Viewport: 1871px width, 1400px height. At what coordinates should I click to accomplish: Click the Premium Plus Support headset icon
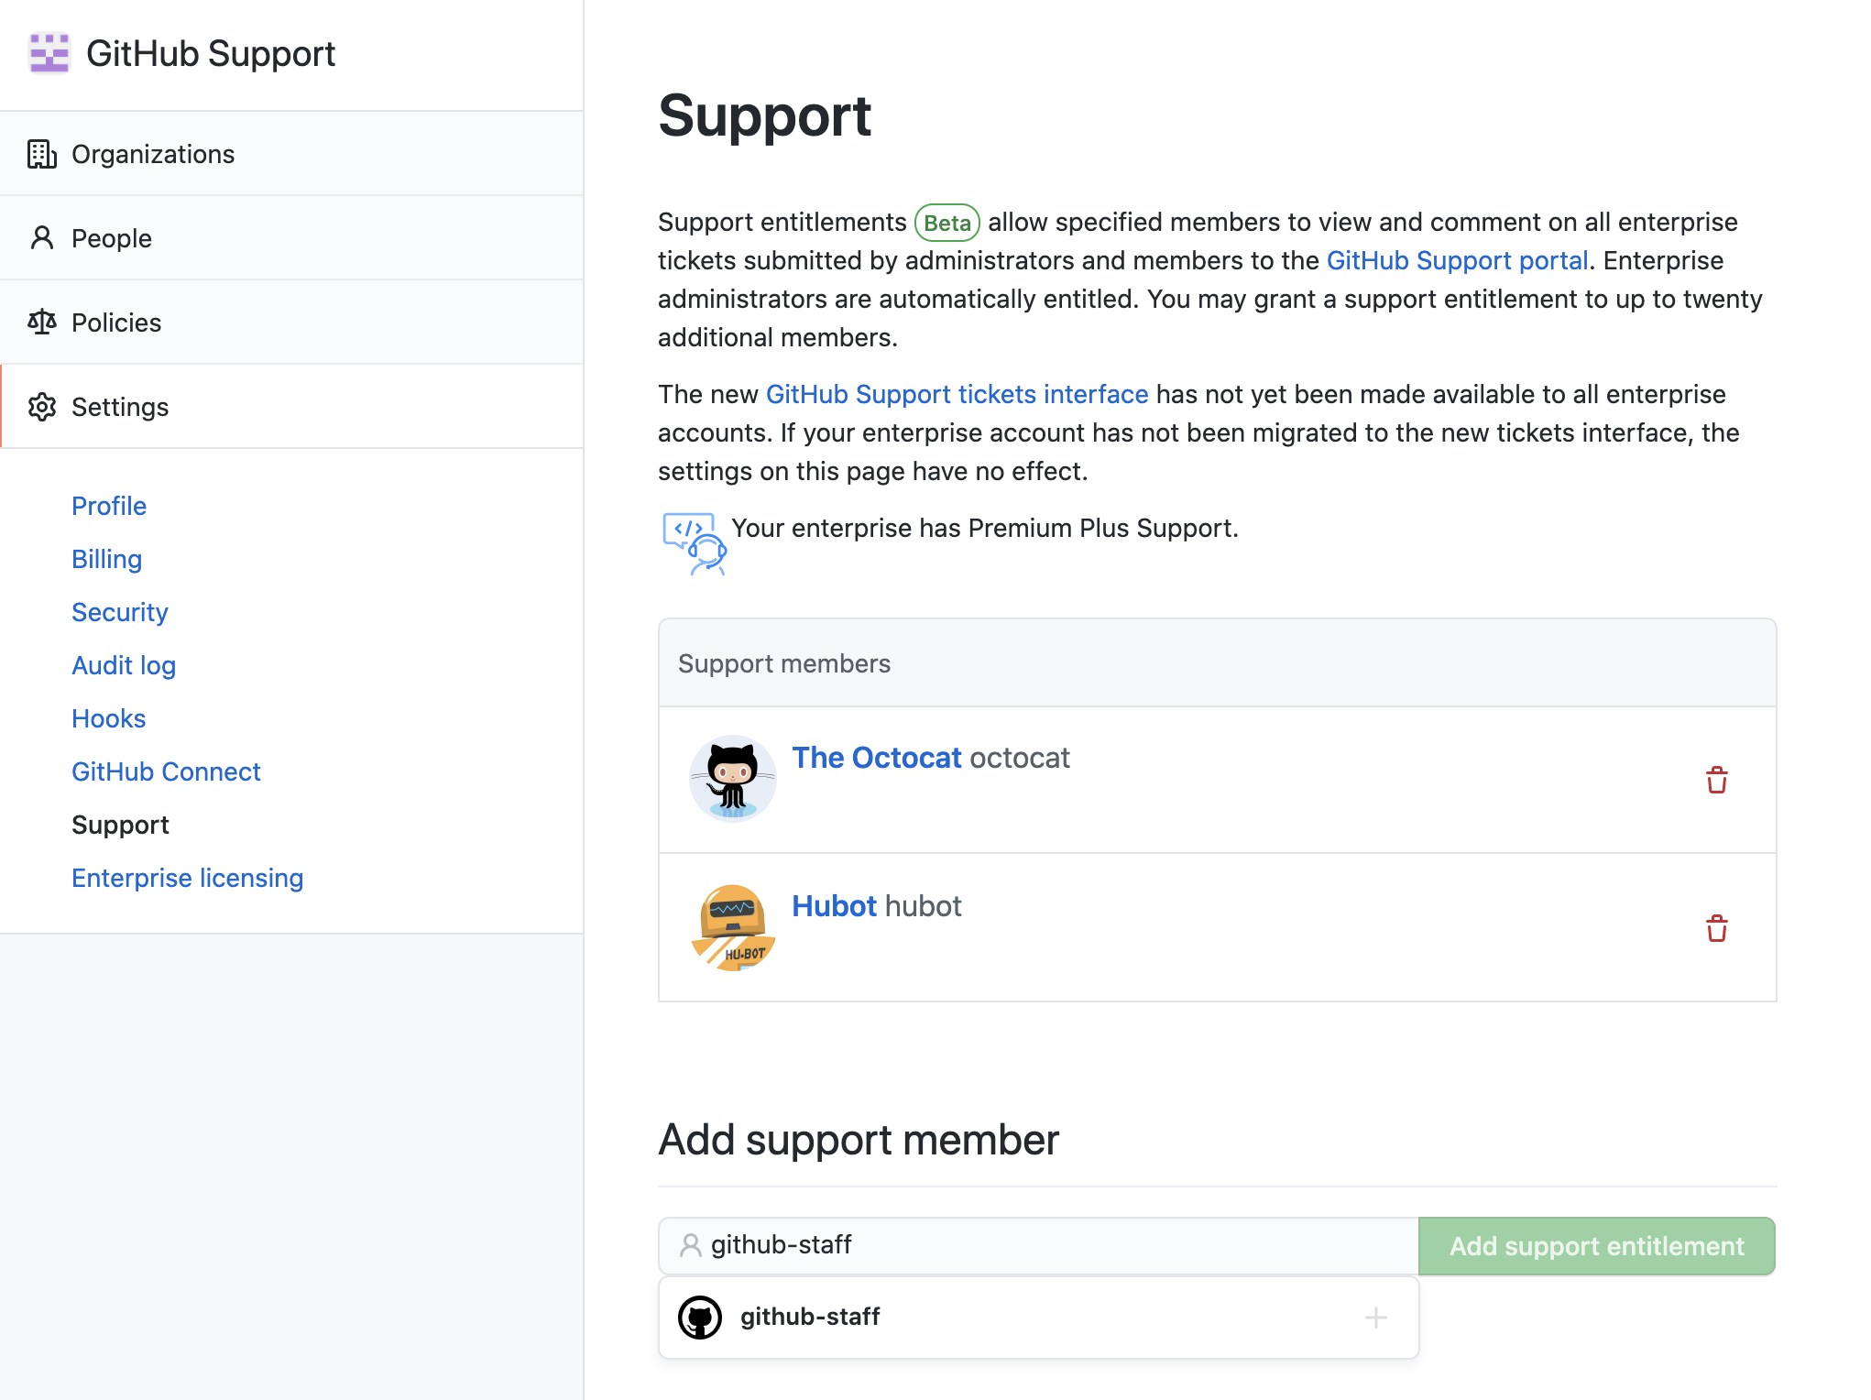(694, 544)
